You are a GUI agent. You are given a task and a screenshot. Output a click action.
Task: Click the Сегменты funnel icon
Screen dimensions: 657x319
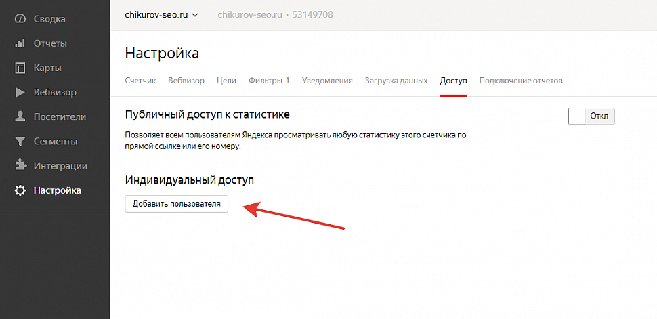click(20, 142)
